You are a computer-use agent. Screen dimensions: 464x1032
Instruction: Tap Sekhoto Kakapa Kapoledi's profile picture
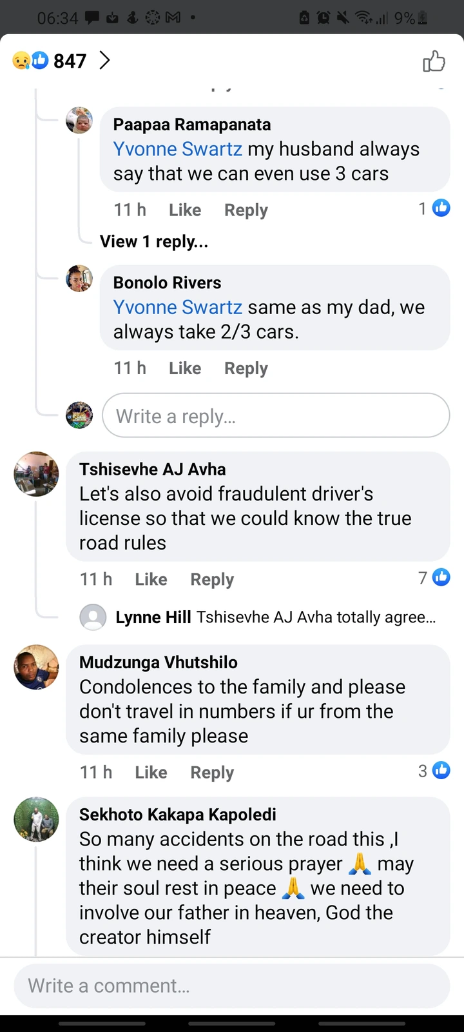(36, 819)
